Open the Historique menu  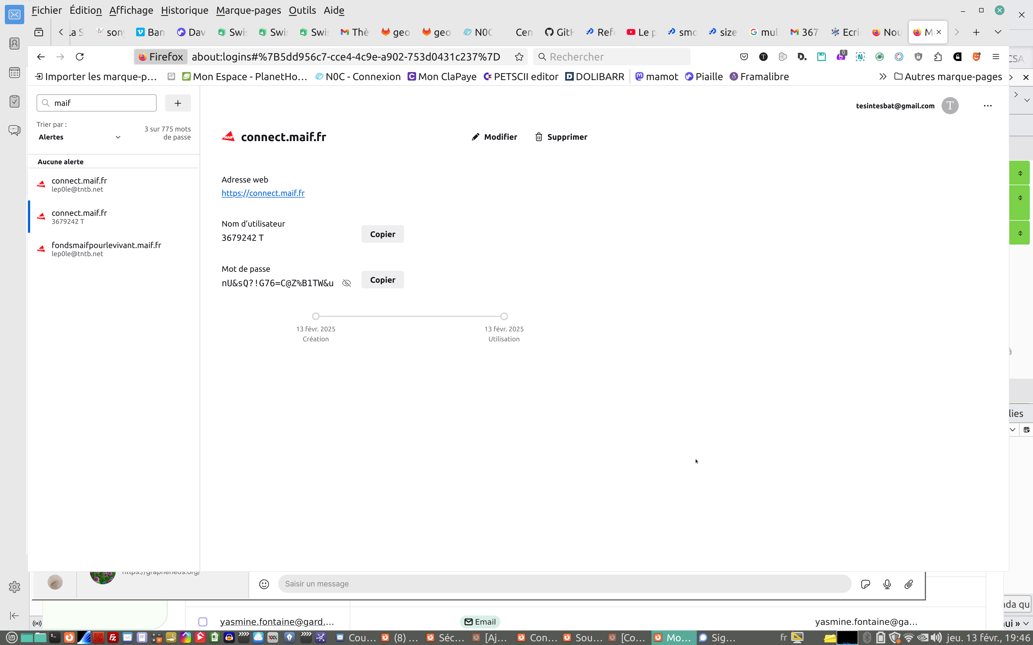pyautogui.click(x=184, y=10)
